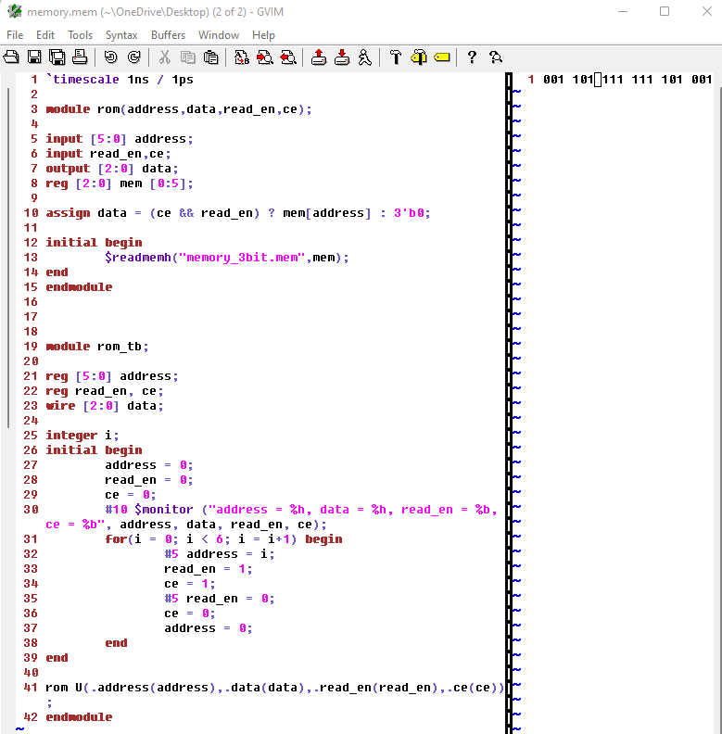Click the Find Next toolbar icon
The width and height of the screenshot is (722, 734).
tap(265, 57)
